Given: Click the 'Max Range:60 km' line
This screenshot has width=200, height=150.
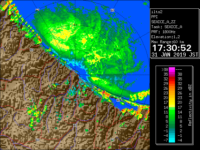Looking at the screenshot, I should click(x=167, y=42).
